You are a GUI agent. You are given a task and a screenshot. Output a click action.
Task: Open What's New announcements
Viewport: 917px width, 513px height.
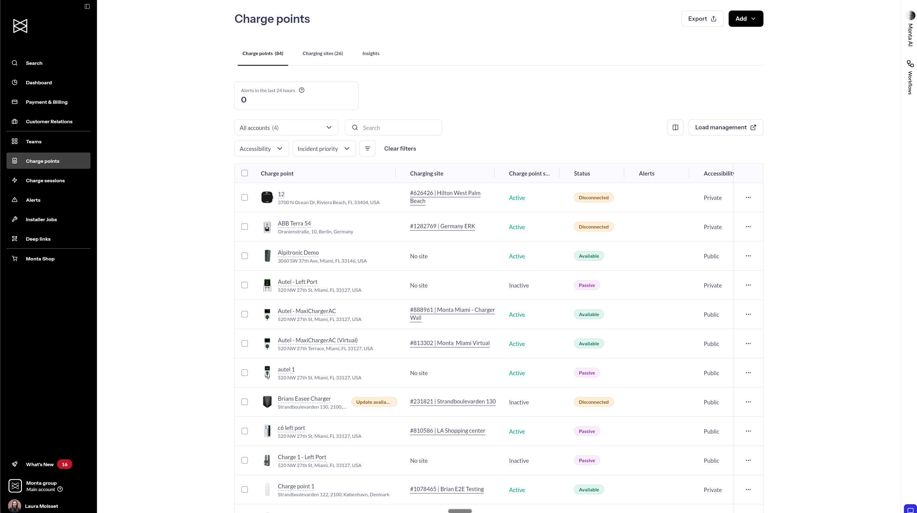[40, 464]
